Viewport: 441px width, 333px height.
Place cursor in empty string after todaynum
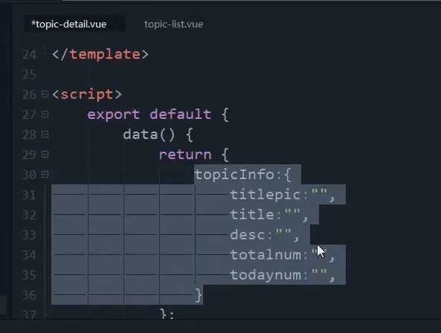[319, 273]
